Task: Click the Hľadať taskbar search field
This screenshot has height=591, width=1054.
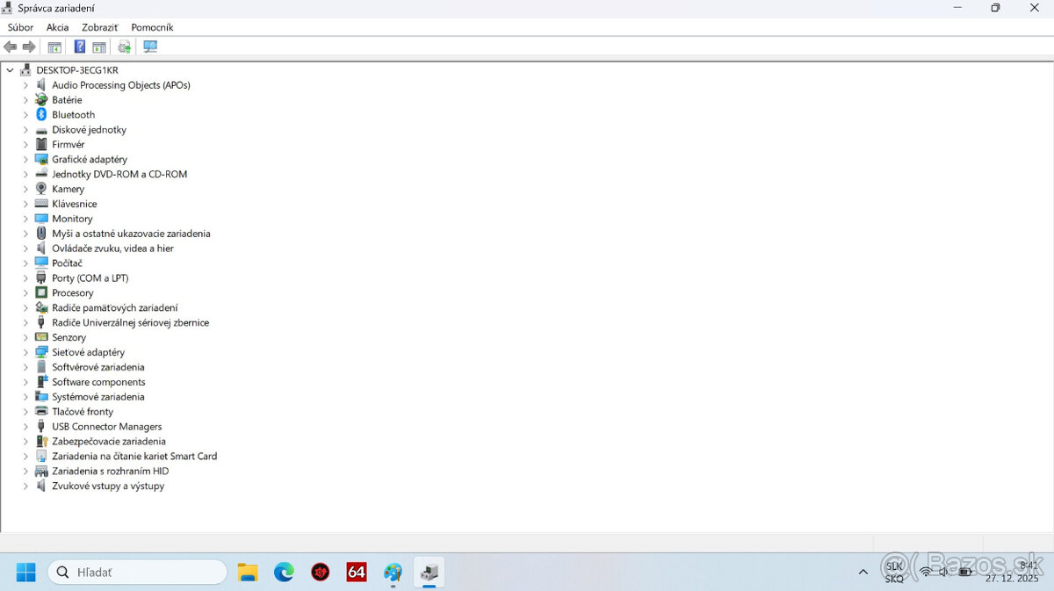Action: [x=138, y=573]
